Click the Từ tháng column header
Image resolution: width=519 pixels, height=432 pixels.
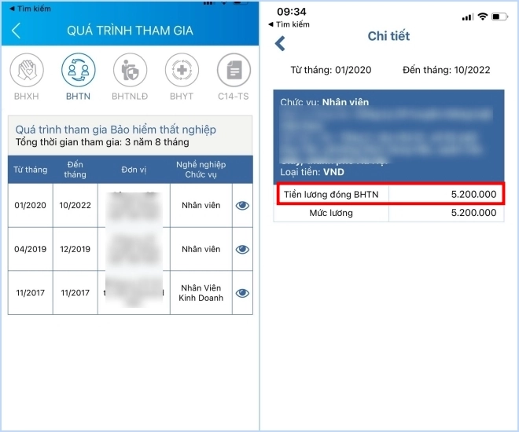click(31, 170)
